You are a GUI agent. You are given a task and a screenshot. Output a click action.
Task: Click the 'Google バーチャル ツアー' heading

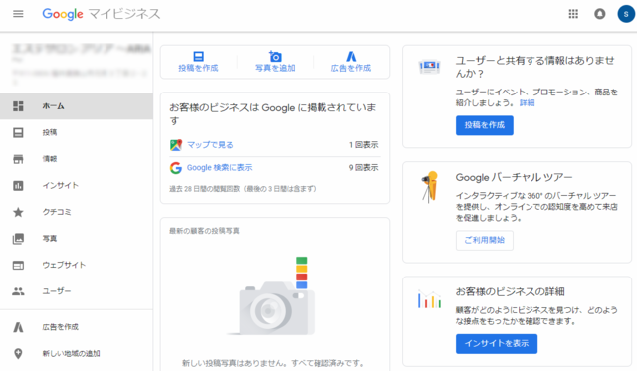(514, 177)
